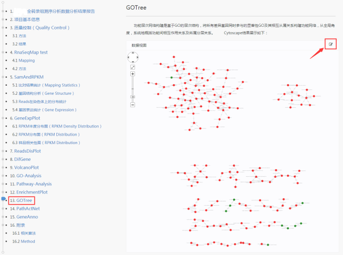Image resolution: width=343 pixels, height=255 pixels.
Task: Select 5.4 Gene Expression subsection
Action: 44,109
